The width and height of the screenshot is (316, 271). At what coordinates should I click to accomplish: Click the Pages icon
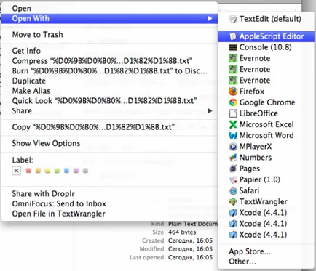click(233, 169)
